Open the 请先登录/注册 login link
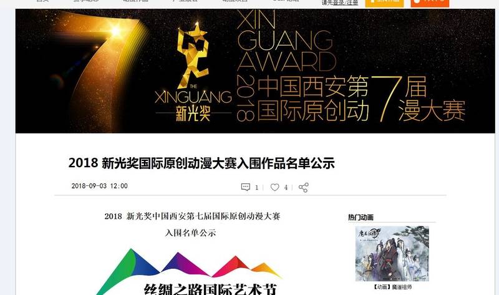Screen dimensions: 499x295 pos(340,3)
